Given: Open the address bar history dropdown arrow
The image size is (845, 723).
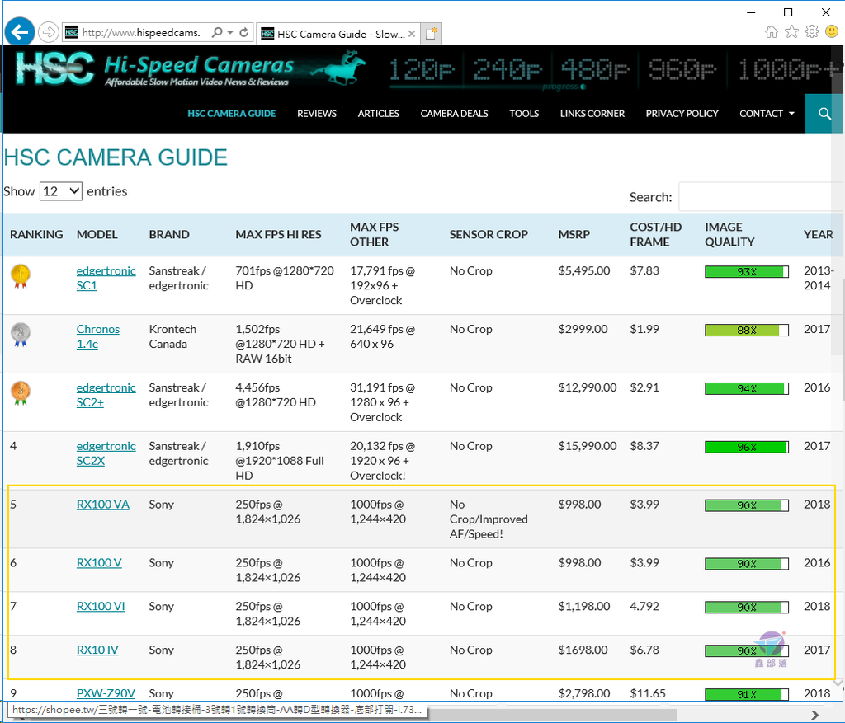Looking at the screenshot, I should click(230, 32).
